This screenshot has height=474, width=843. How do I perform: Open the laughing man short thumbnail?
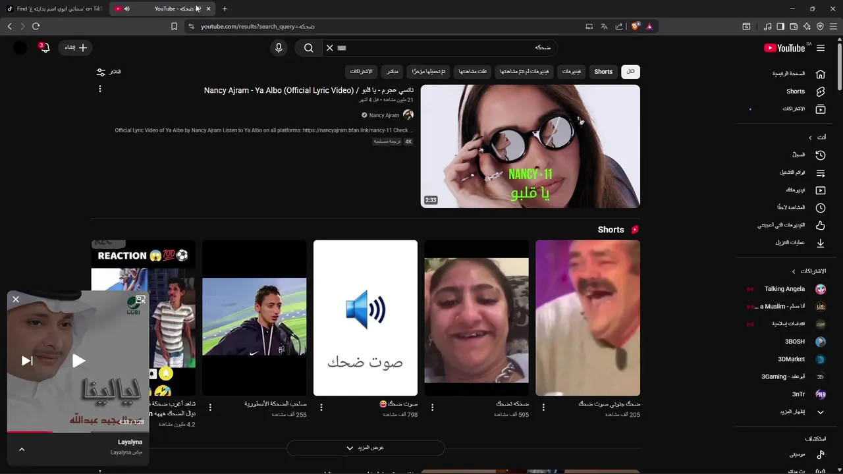coord(587,318)
